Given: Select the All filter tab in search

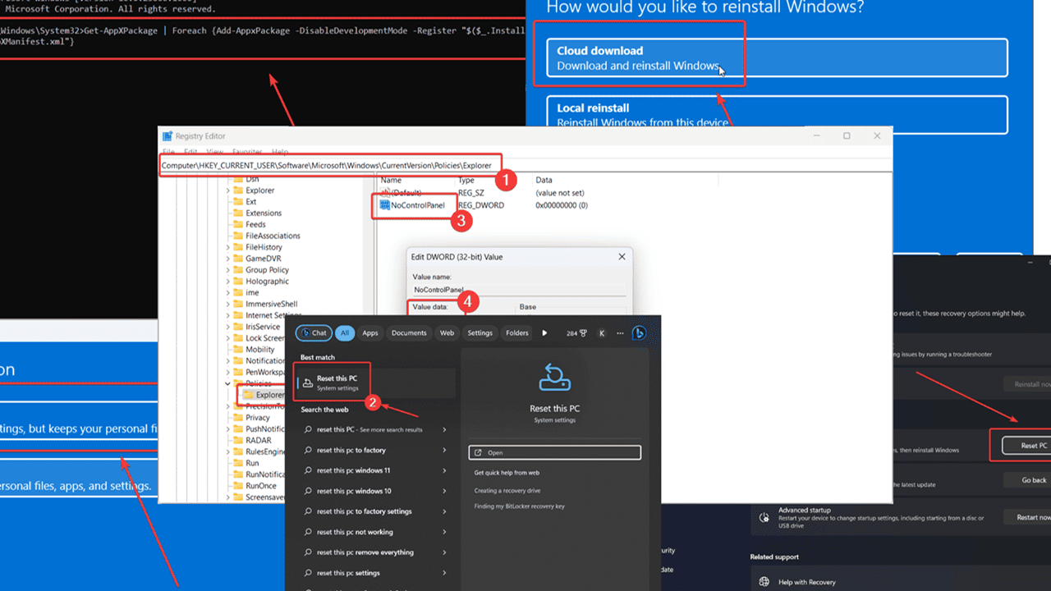Looking at the screenshot, I should point(345,333).
